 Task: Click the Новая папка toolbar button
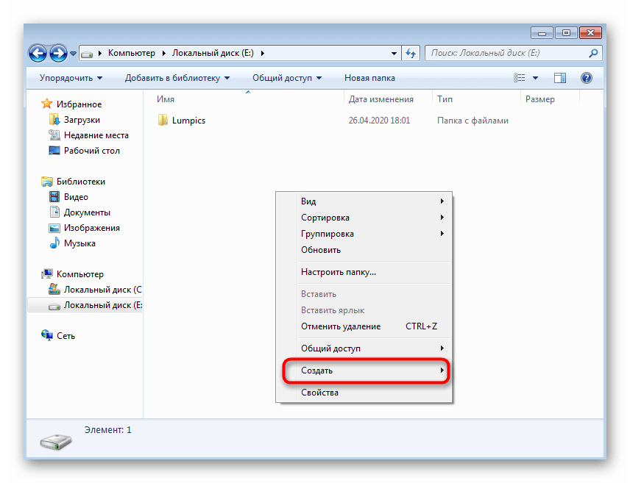(x=369, y=78)
